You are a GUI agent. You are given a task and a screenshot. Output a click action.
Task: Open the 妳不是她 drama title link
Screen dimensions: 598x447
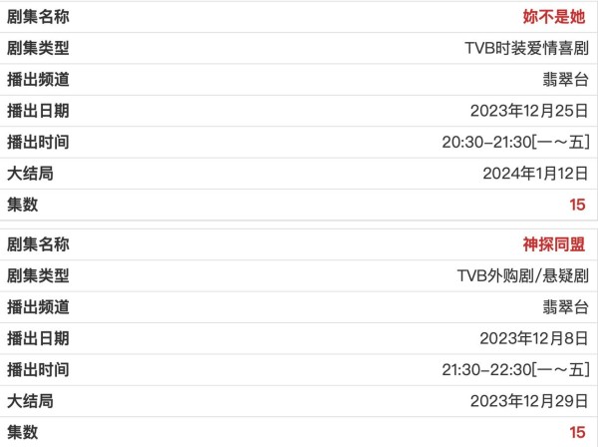coord(555,17)
